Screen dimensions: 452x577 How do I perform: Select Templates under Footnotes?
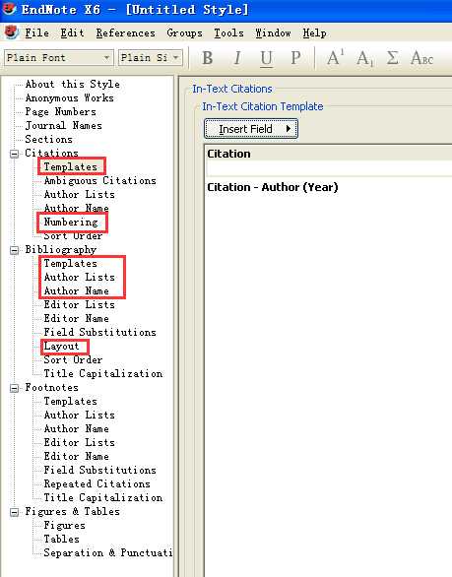70,402
